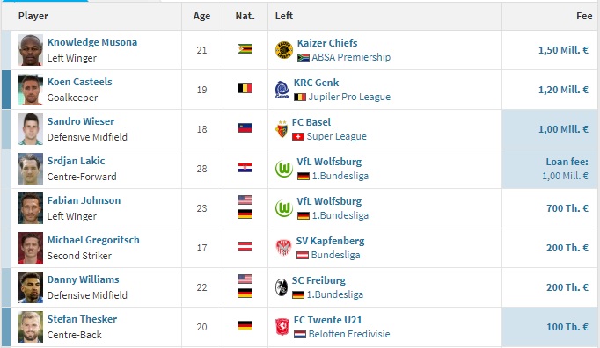This screenshot has height=348, width=600.
Task: Click the SV Kapfenberg club crest
Action: (x=283, y=248)
